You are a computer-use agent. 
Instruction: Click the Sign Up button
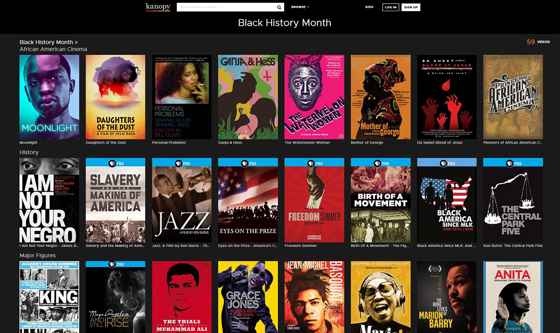tap(411, 7)
